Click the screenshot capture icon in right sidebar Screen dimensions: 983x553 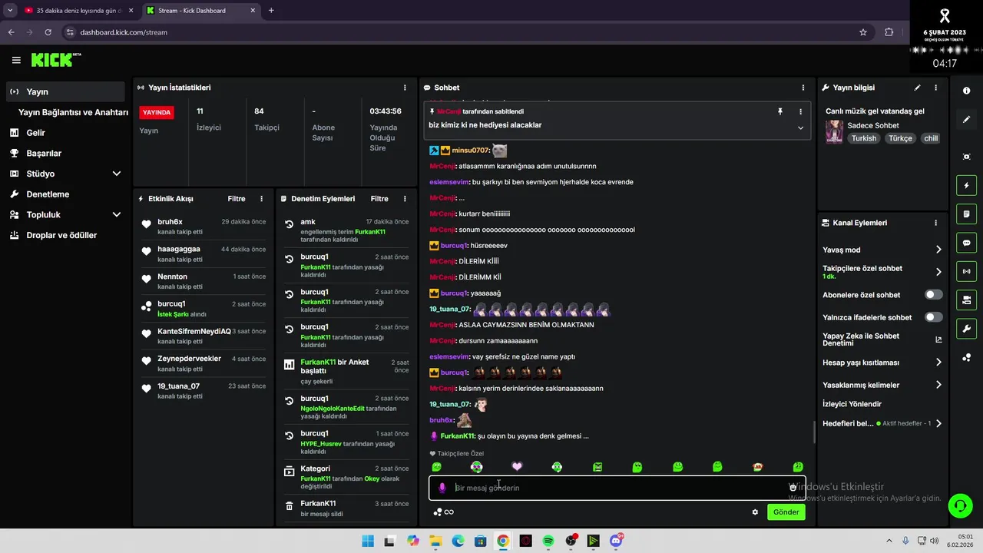click(966, 157)
